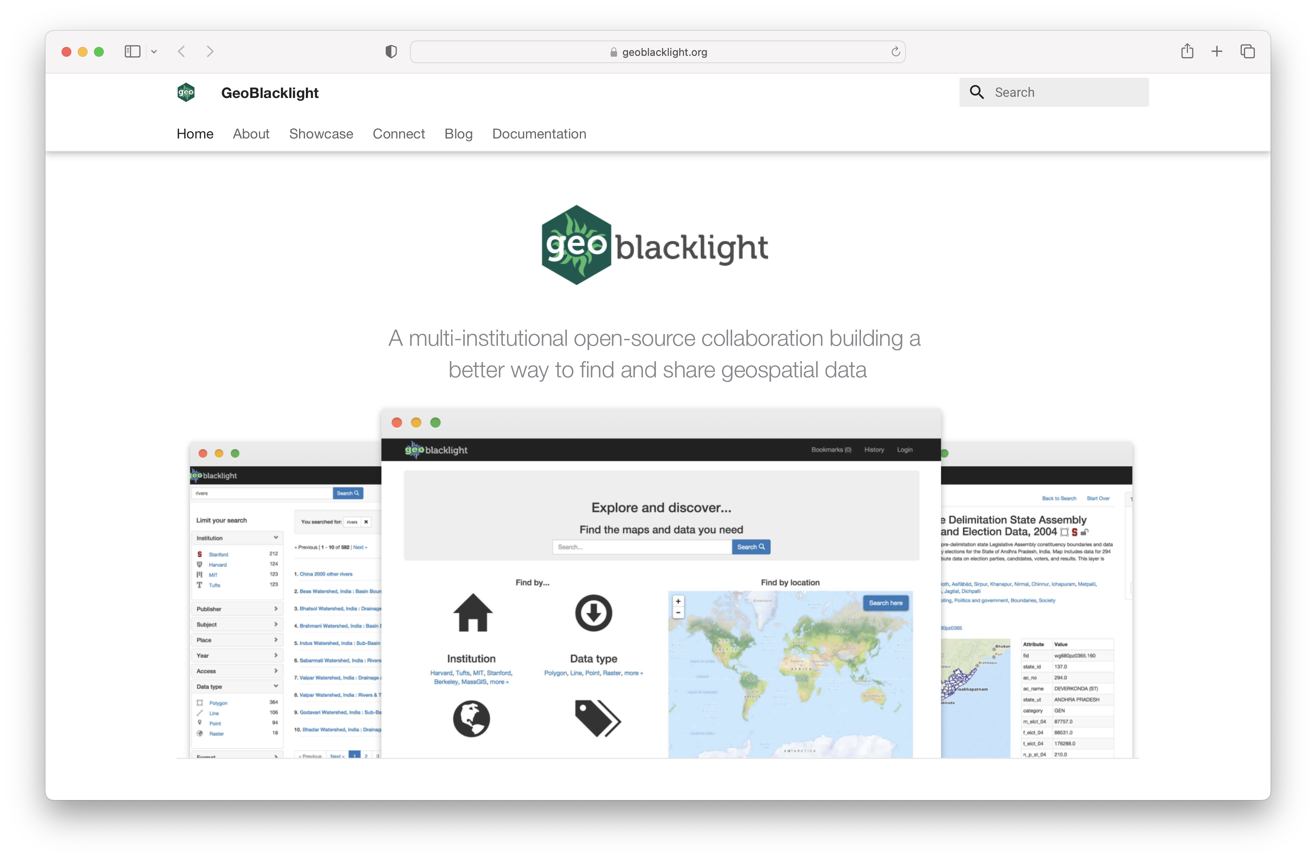
Task: Reload the page with the refresh icon
Action: [x=895, y=52]
